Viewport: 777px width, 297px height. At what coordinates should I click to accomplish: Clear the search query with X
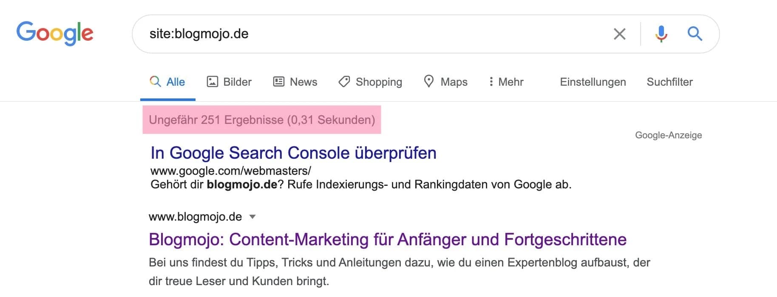tap(620, 34)
